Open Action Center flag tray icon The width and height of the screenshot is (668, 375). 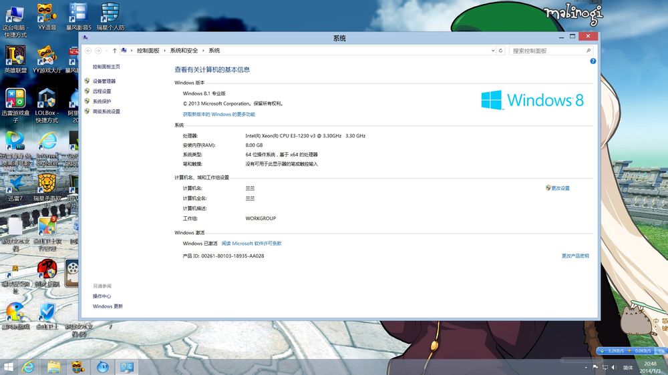(595, 367)
